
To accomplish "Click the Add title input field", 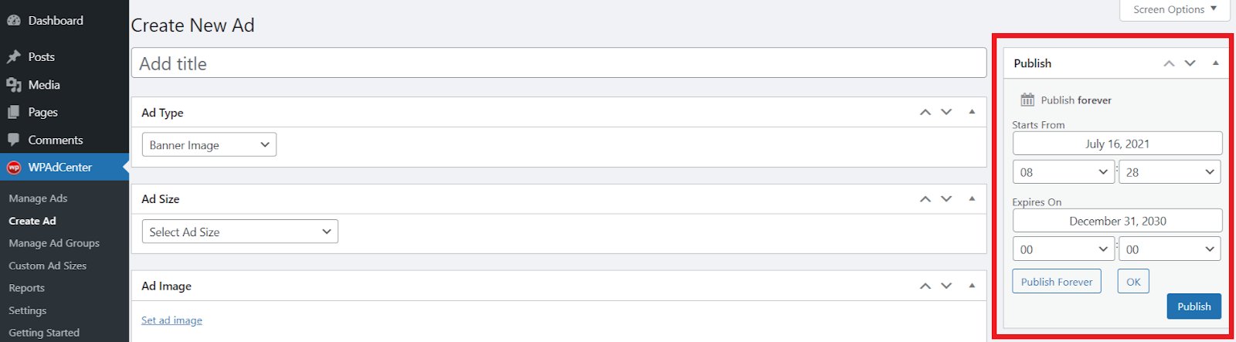I will 559,63.
